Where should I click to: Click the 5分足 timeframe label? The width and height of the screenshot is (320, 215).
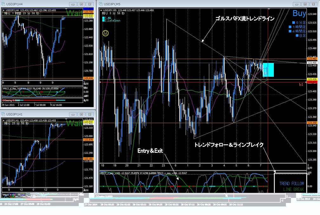(x=301, y=23)
